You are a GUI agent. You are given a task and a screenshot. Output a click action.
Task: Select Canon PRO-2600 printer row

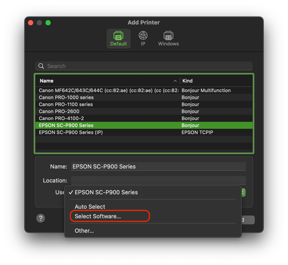pyautogui.click(x=144, y=111)
